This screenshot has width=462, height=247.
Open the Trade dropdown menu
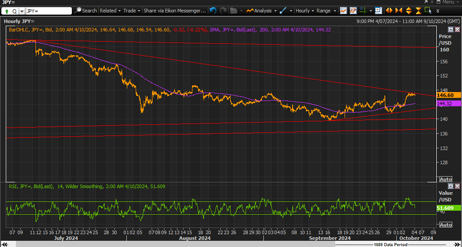(132, 11)
